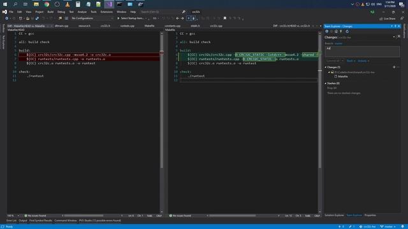
Task: Switch to the resource.h tab
Action: 84,25
